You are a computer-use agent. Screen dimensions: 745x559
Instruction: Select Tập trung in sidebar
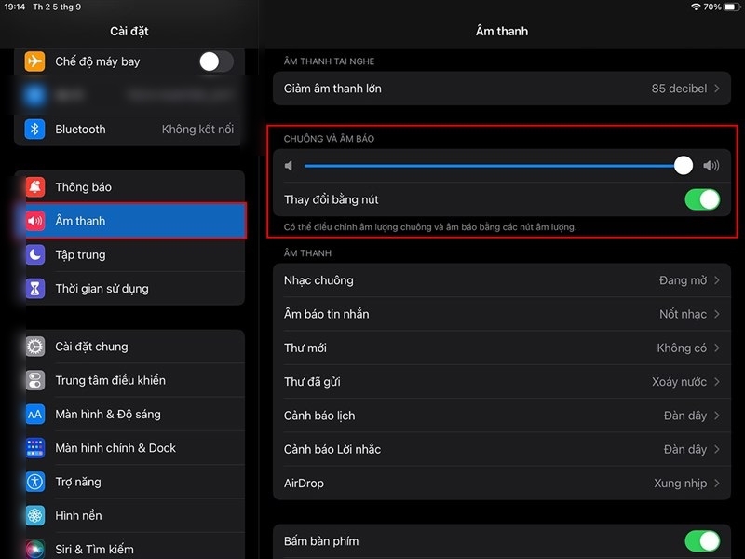point(129,254)
